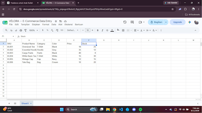The width and height of the screenshot is (202, 113).
Task: Click Ask Gemini in Chrome
Action: pyautogui.click(x=171, y=3)
